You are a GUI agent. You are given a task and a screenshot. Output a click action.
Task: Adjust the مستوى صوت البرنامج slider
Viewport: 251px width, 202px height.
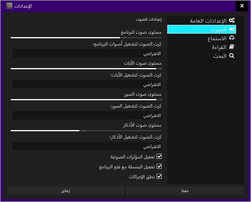point(86,37)
